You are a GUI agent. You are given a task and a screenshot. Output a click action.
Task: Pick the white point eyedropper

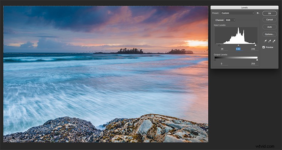(x=274, y=41)
